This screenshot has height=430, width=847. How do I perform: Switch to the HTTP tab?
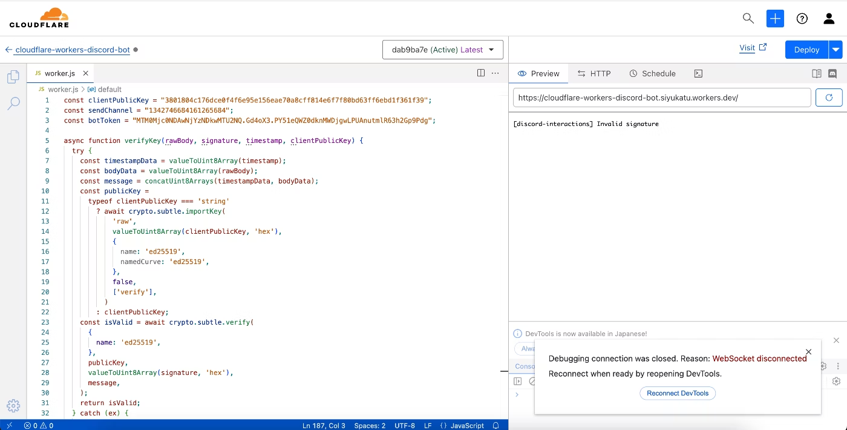coord(594,73)
